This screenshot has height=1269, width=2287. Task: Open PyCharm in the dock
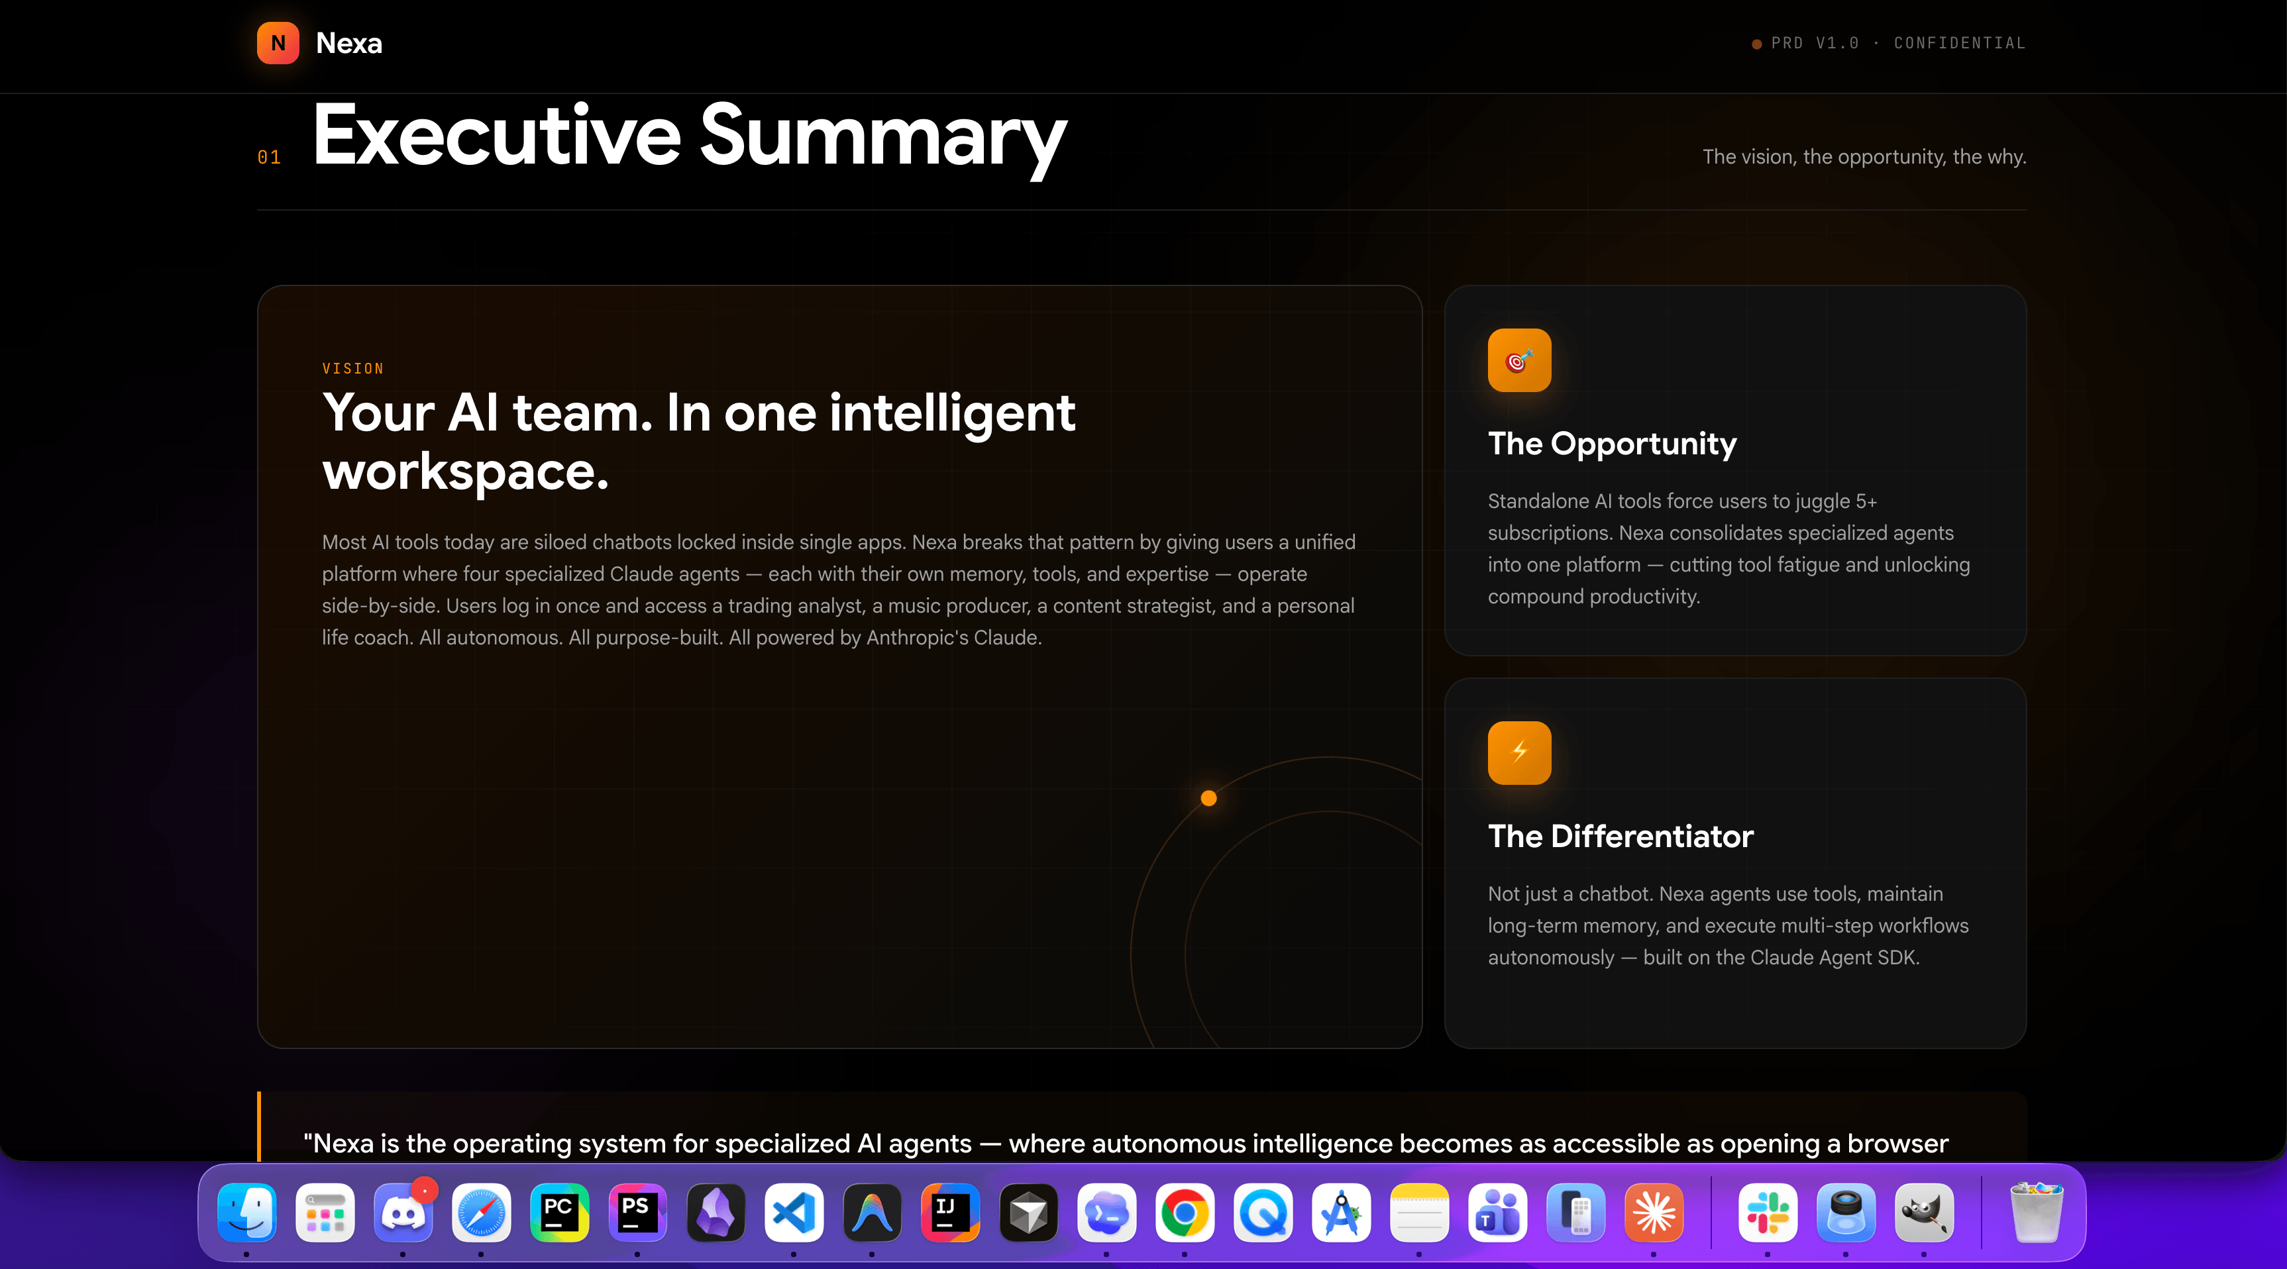559,1212
